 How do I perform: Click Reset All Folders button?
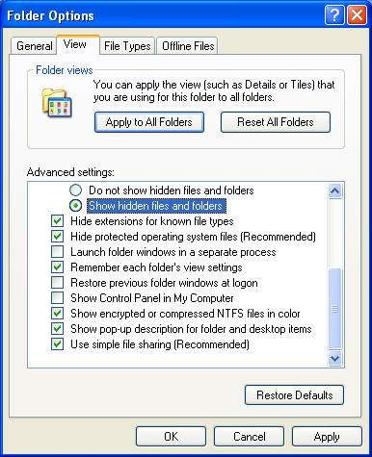[276, 122]
